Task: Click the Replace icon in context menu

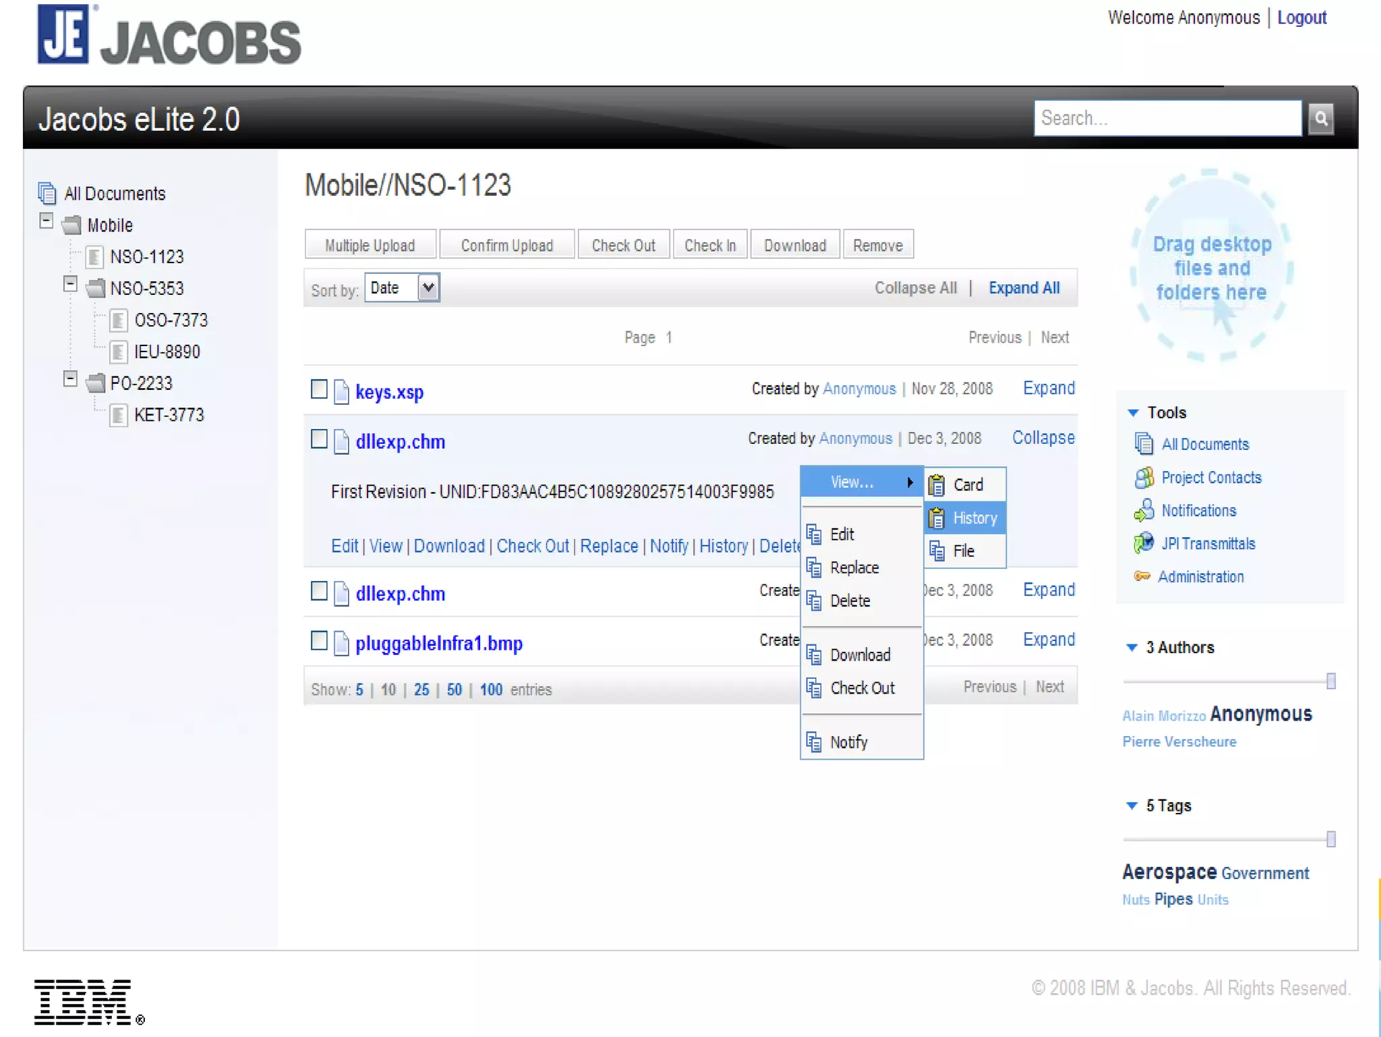Action: pos(814,567)
